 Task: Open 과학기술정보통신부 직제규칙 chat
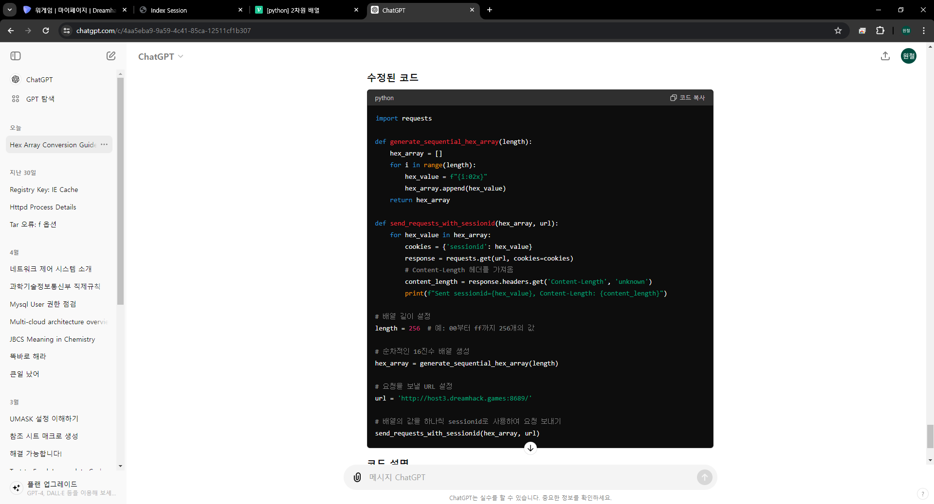pos(55,286)
